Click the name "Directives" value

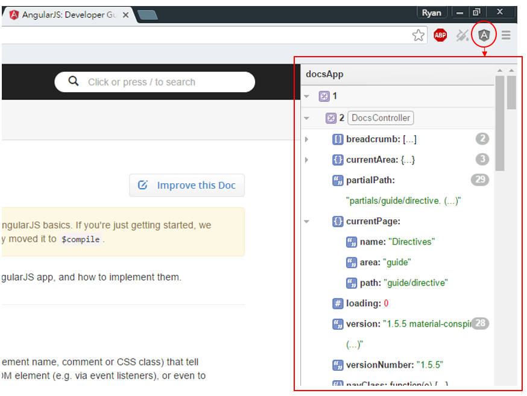[x=412, y=242]
